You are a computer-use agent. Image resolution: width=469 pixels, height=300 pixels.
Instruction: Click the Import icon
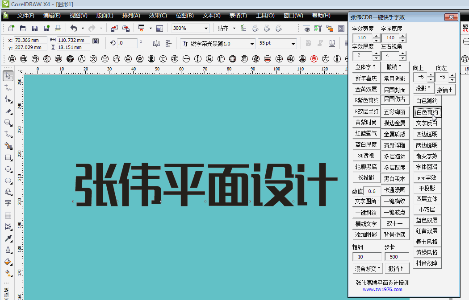114,29
